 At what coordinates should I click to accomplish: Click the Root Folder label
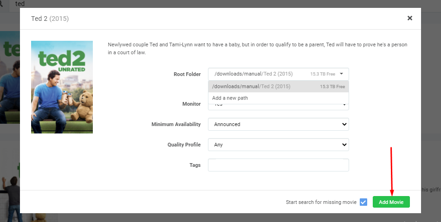click(x=187, y=74)
